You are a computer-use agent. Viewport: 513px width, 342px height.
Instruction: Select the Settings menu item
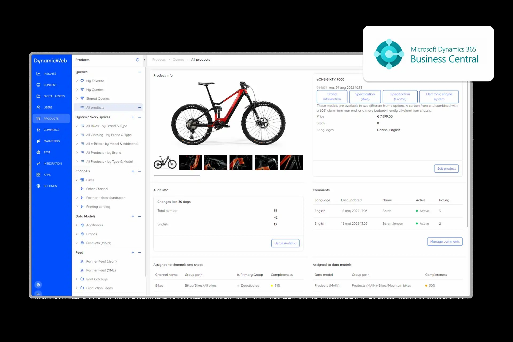[50, 186]
